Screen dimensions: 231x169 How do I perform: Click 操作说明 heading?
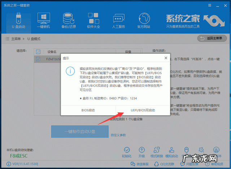(x=159, y=51)
